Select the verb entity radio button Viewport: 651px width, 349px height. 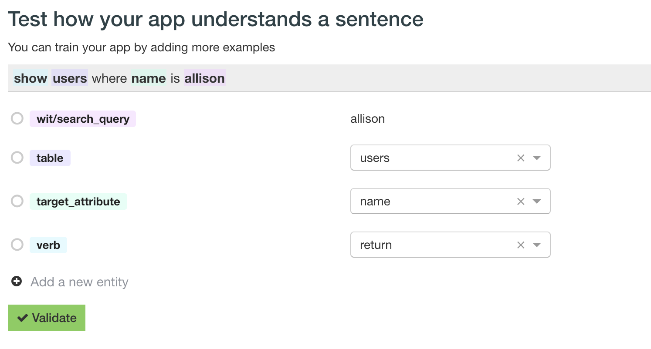[17, 245]
